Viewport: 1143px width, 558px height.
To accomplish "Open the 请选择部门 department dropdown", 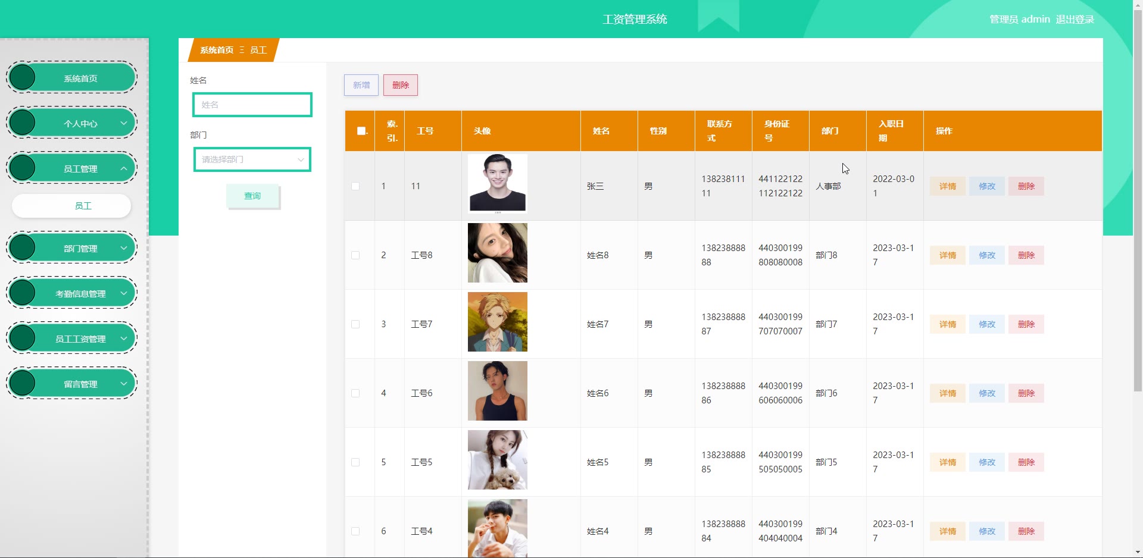I will (252, 159).
